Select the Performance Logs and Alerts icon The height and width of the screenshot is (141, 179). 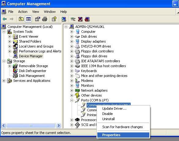(x=15, y=51)
